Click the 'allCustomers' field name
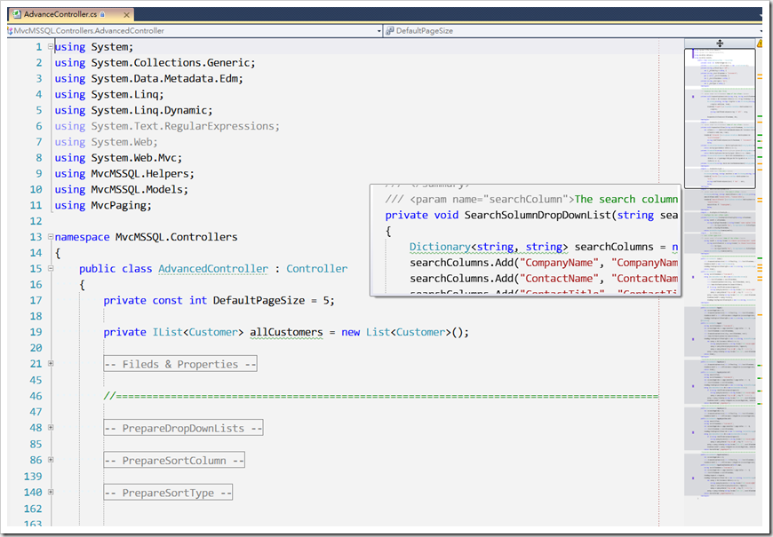 coord(286,332)
